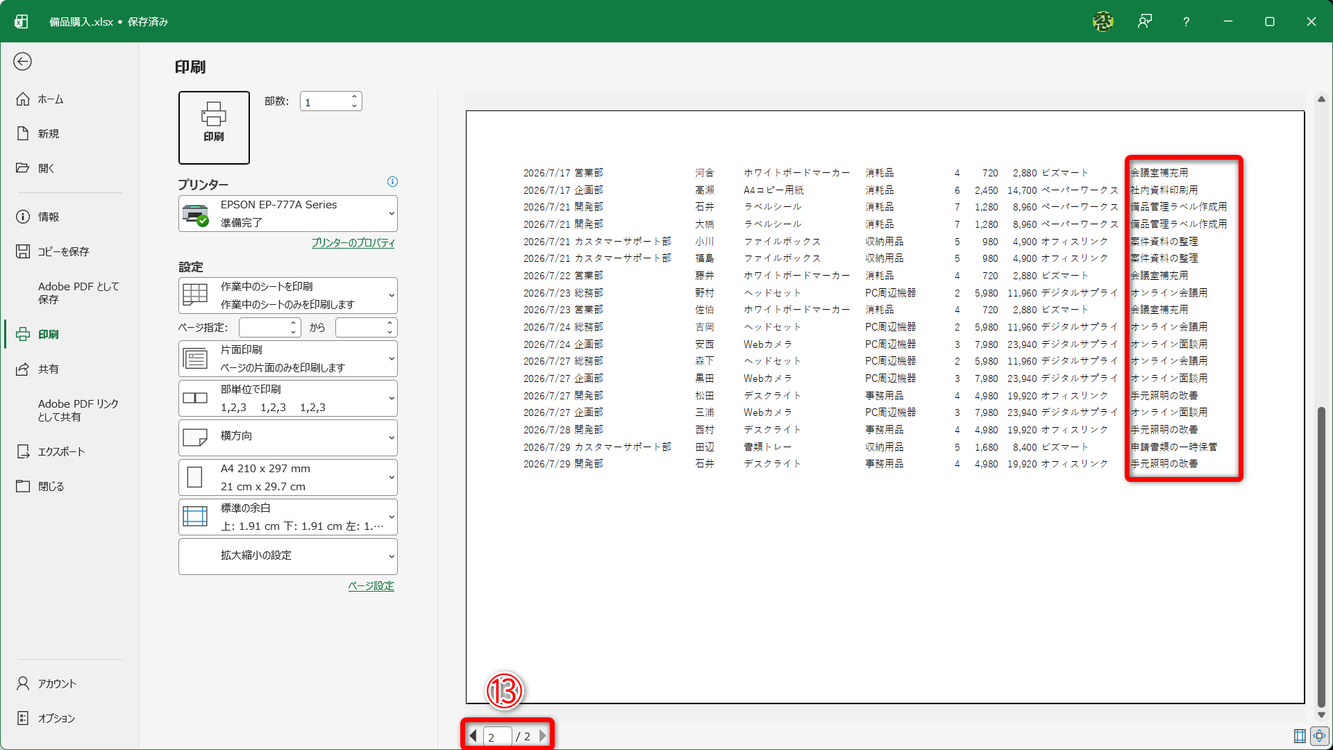This screenshot has width=1333, height=750.
Task: Click the ページ指定 start page field
Action: coord(264,327)
